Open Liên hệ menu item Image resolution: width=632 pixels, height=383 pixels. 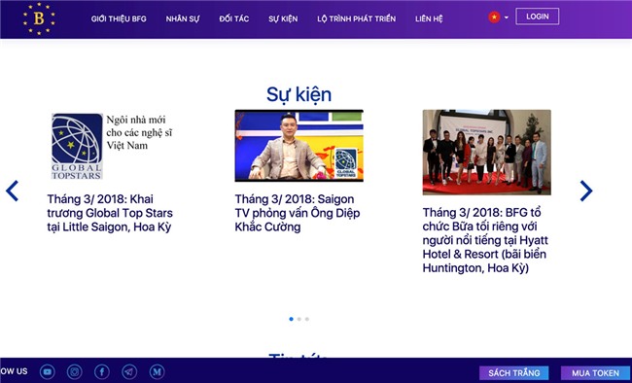pyautogui.click(x=429, y=18)
